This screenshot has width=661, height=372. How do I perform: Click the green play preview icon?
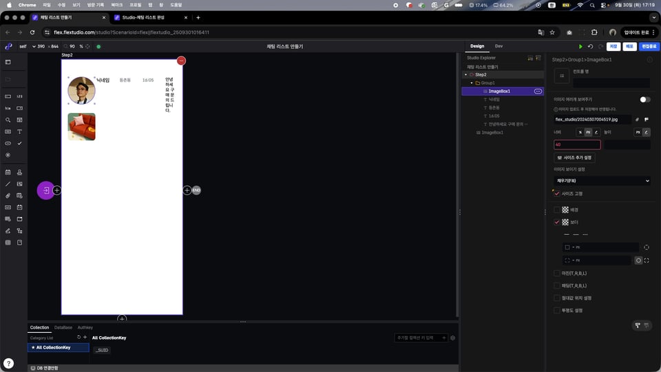pyautogui.click(x=580, y=46)
